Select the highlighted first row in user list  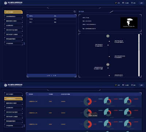click(51, 16)
